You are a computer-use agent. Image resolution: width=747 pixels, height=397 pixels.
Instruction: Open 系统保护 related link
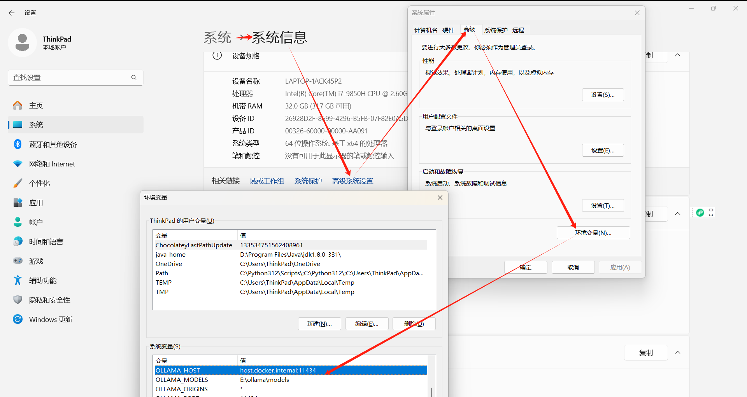pyautogui.click(x=308, y=181)
